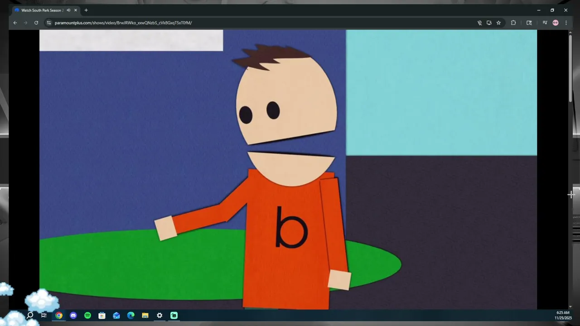Select the Watch South Park Season tab
The height and width of the screenshot is (326, 580).
click(43, 10)
